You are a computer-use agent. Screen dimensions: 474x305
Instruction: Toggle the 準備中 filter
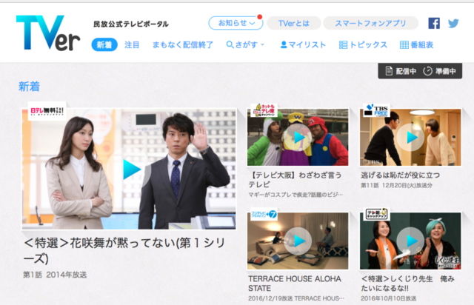439,71
